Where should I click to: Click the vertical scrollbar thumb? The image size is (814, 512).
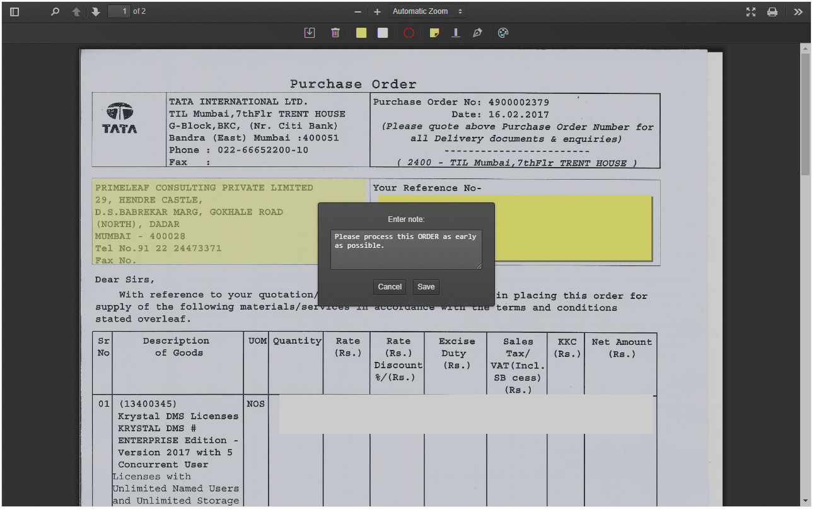(805, 113)
